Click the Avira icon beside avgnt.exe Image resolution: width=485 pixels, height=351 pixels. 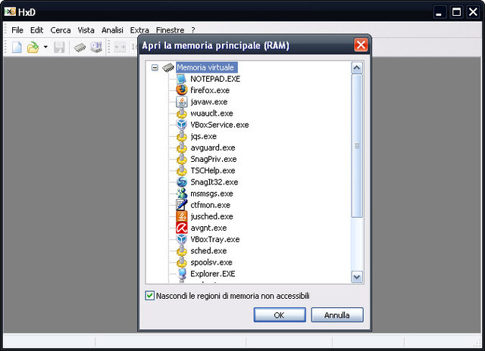pos(182,228)
